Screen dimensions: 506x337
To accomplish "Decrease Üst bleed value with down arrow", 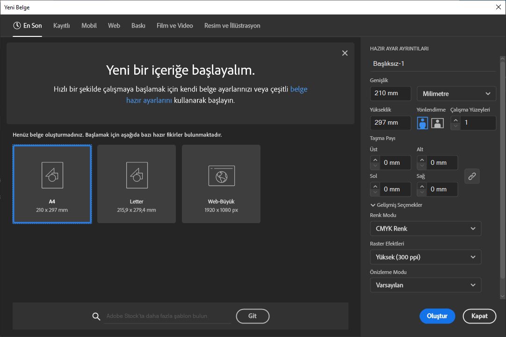I will coord(375,166).
